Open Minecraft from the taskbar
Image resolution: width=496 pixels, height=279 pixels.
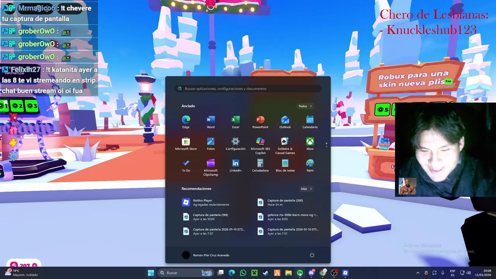pos(254,273)
